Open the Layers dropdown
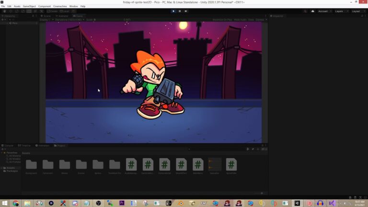Image resolution: width=368 pixels, height=207 pixels. point(341,11)
